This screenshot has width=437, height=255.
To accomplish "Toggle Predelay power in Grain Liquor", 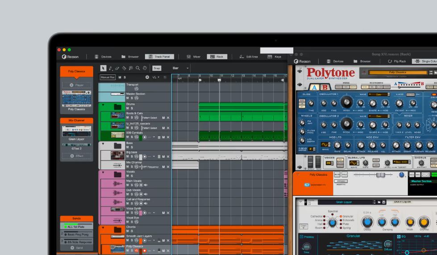I will point(301,237).
